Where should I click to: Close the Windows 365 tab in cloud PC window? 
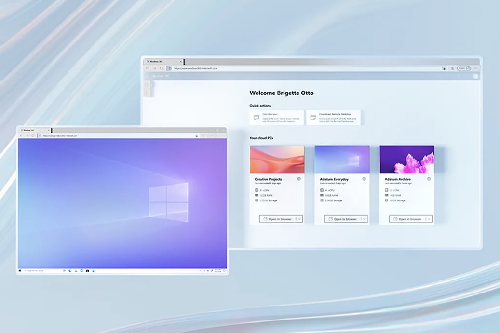(49, 130)
